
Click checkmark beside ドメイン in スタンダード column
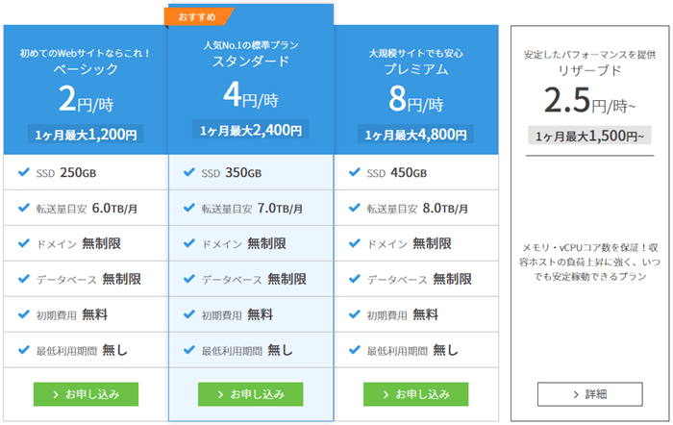pyautogui.click(x=189, y=243)
